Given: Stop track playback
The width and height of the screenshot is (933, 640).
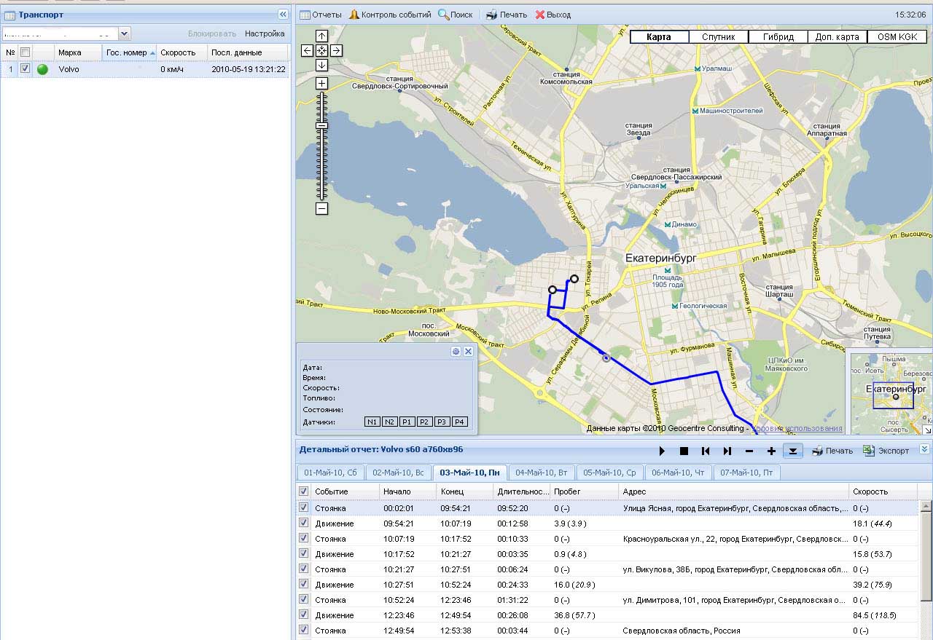Looking at the screenshot, I should (x=684, y=451).
